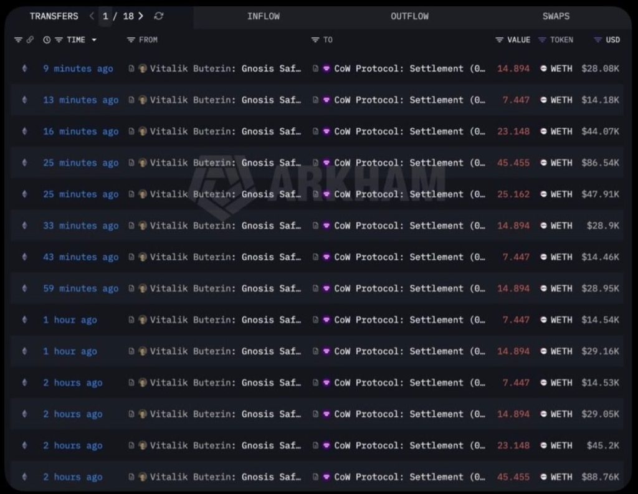
Task: Click CoW Protocol heart icon in 13 minutes row
Action: coord(326,100)
